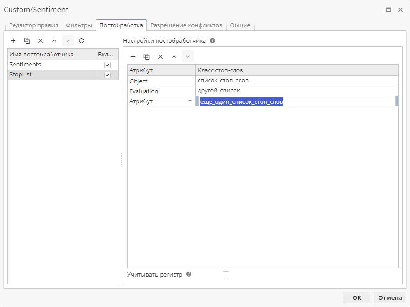Select the Постобработка tab
410x307 pixels.
tap(121, 25)
